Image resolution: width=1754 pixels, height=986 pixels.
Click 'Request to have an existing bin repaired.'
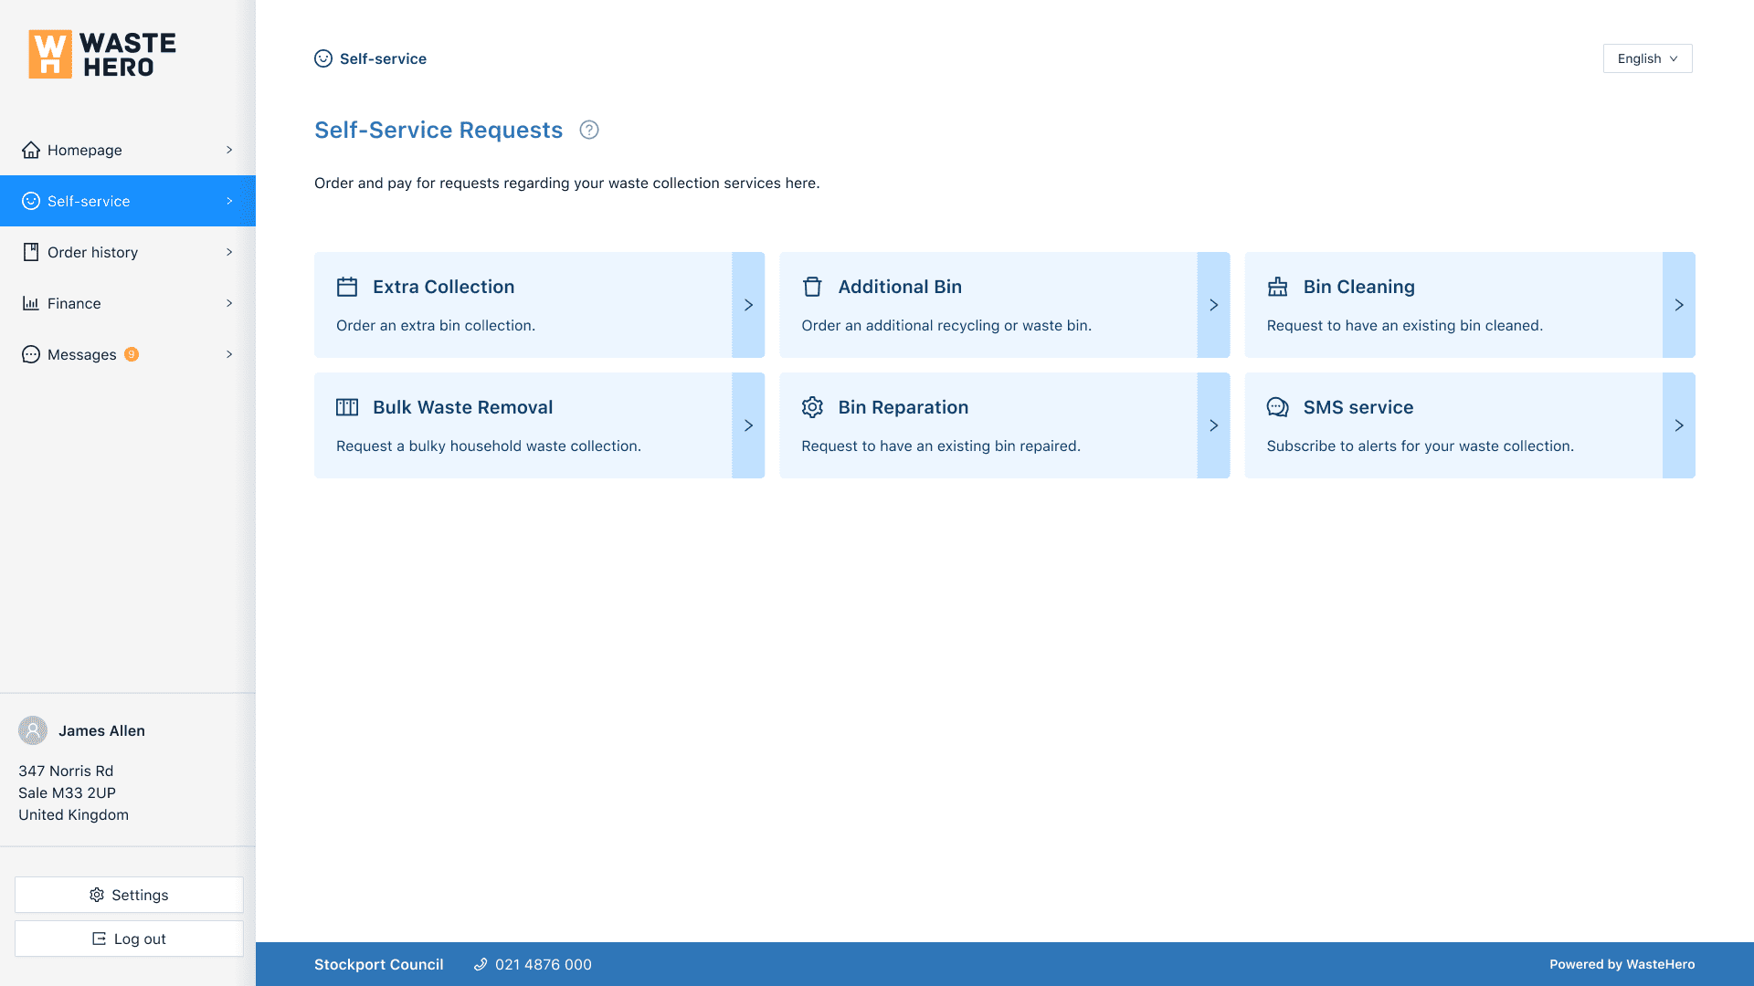[941, 446]
